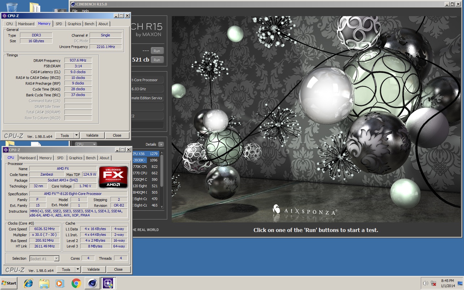Viewport: 464px width, 290px height.
Task: Click the volume speaker tray icon
Action: click(425, 283)
